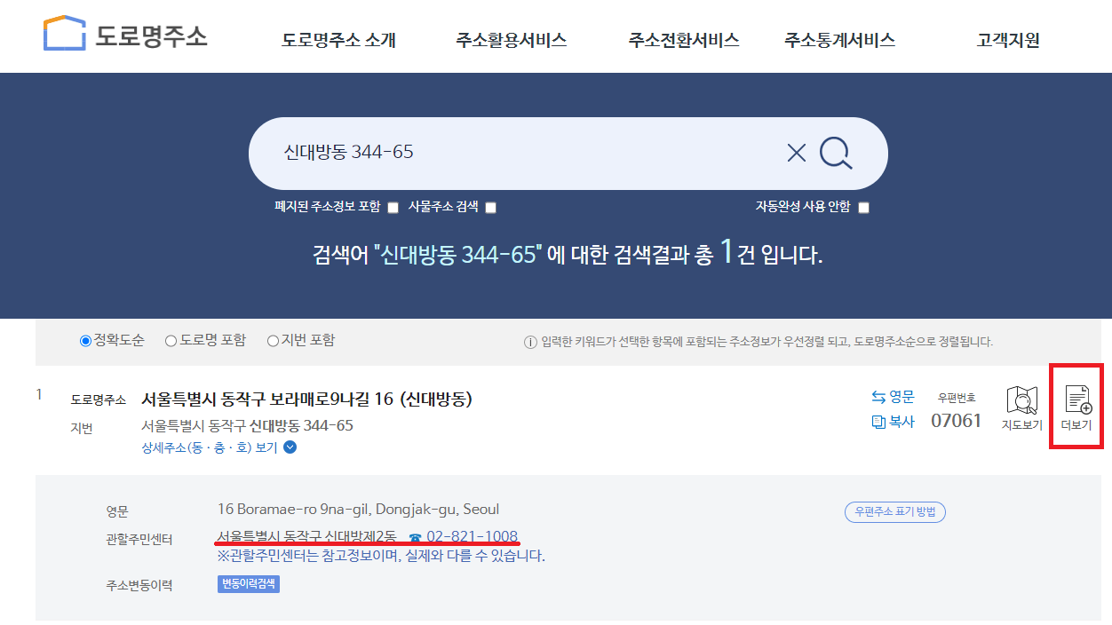Check 사물주소 검색 checkbox
Image resolution: width=1112 pixels, height=625 pixels.
(490, 208)
